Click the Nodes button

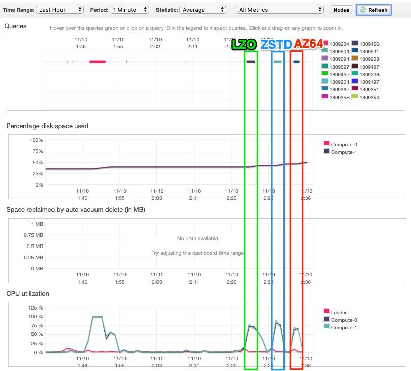coord(341,10)
